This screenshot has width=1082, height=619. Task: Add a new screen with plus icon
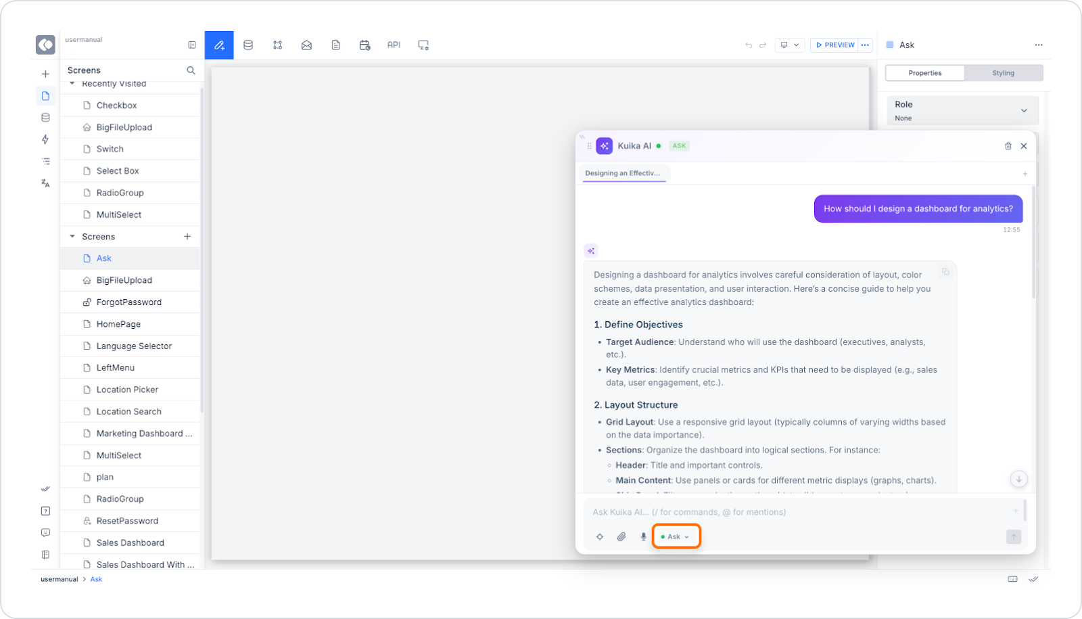pyautogui.click(x=187, y=236)
